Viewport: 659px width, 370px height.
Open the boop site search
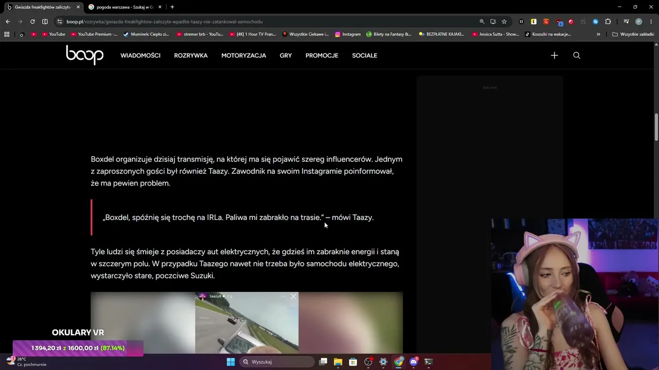pyautogui.click(x=577, y=55)
